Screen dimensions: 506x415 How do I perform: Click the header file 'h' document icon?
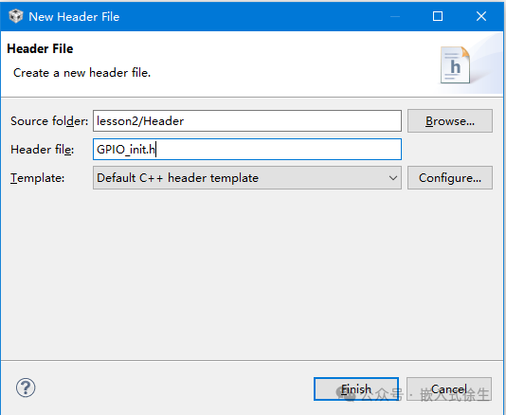(x=455, y=64)
